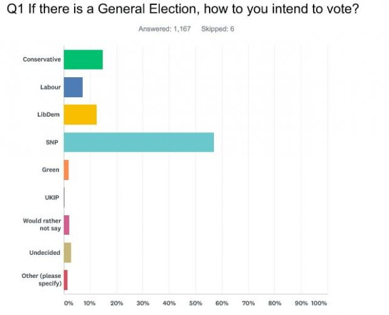Click the LibDem axis label
389x315 pixels.
pos(49,115)
